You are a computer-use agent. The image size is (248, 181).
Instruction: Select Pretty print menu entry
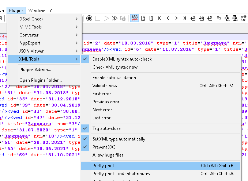click(x=104, y=166)
